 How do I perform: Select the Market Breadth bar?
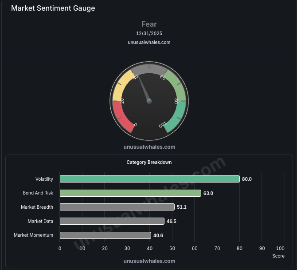click(117, 207)
